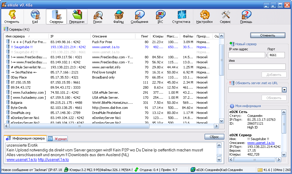Switch to the Журнал tab

[57, 139]
